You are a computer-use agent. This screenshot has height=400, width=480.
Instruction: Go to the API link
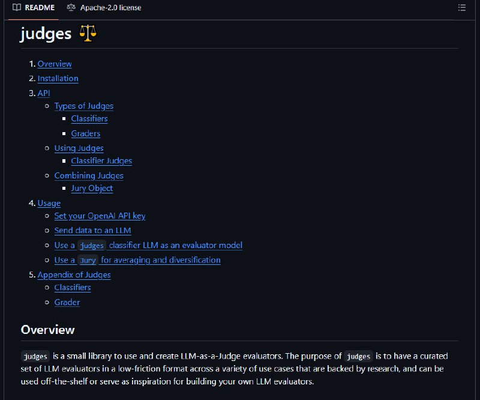44,93
